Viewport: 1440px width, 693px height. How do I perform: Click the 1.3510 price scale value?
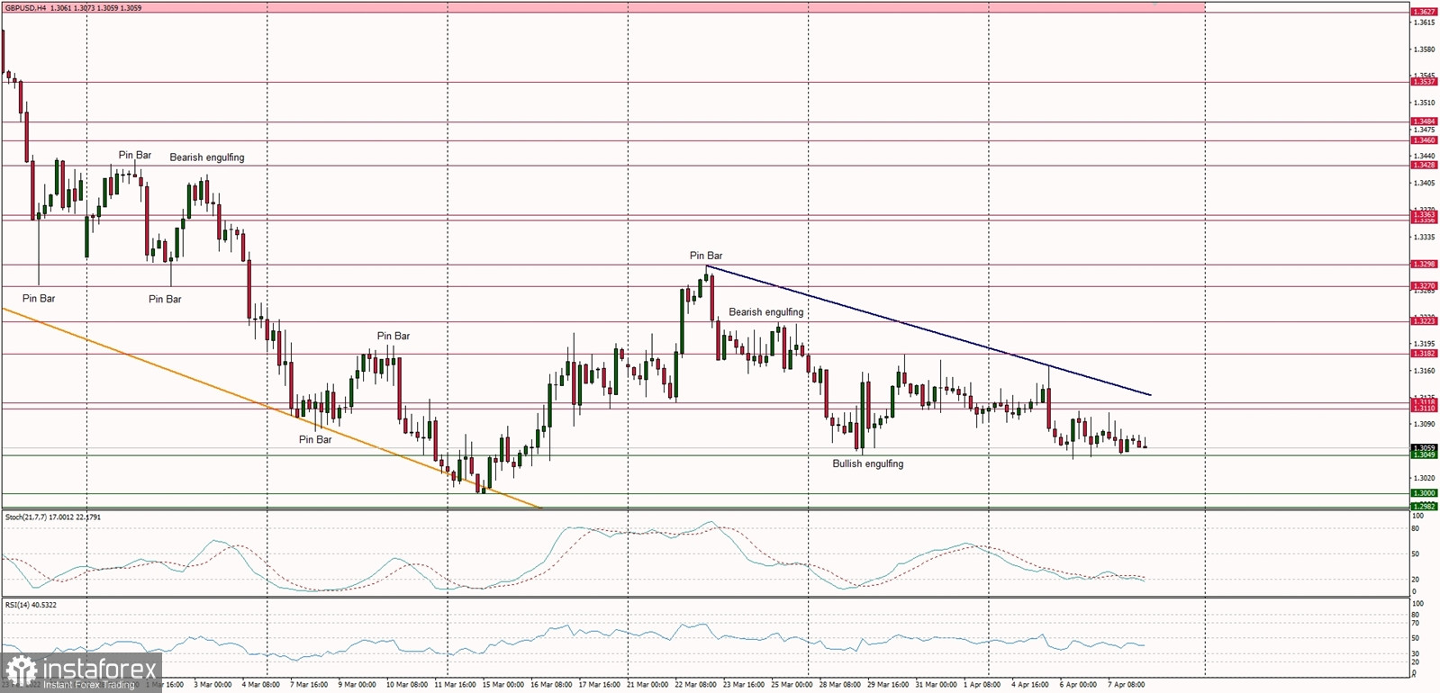click(1425, 103)
